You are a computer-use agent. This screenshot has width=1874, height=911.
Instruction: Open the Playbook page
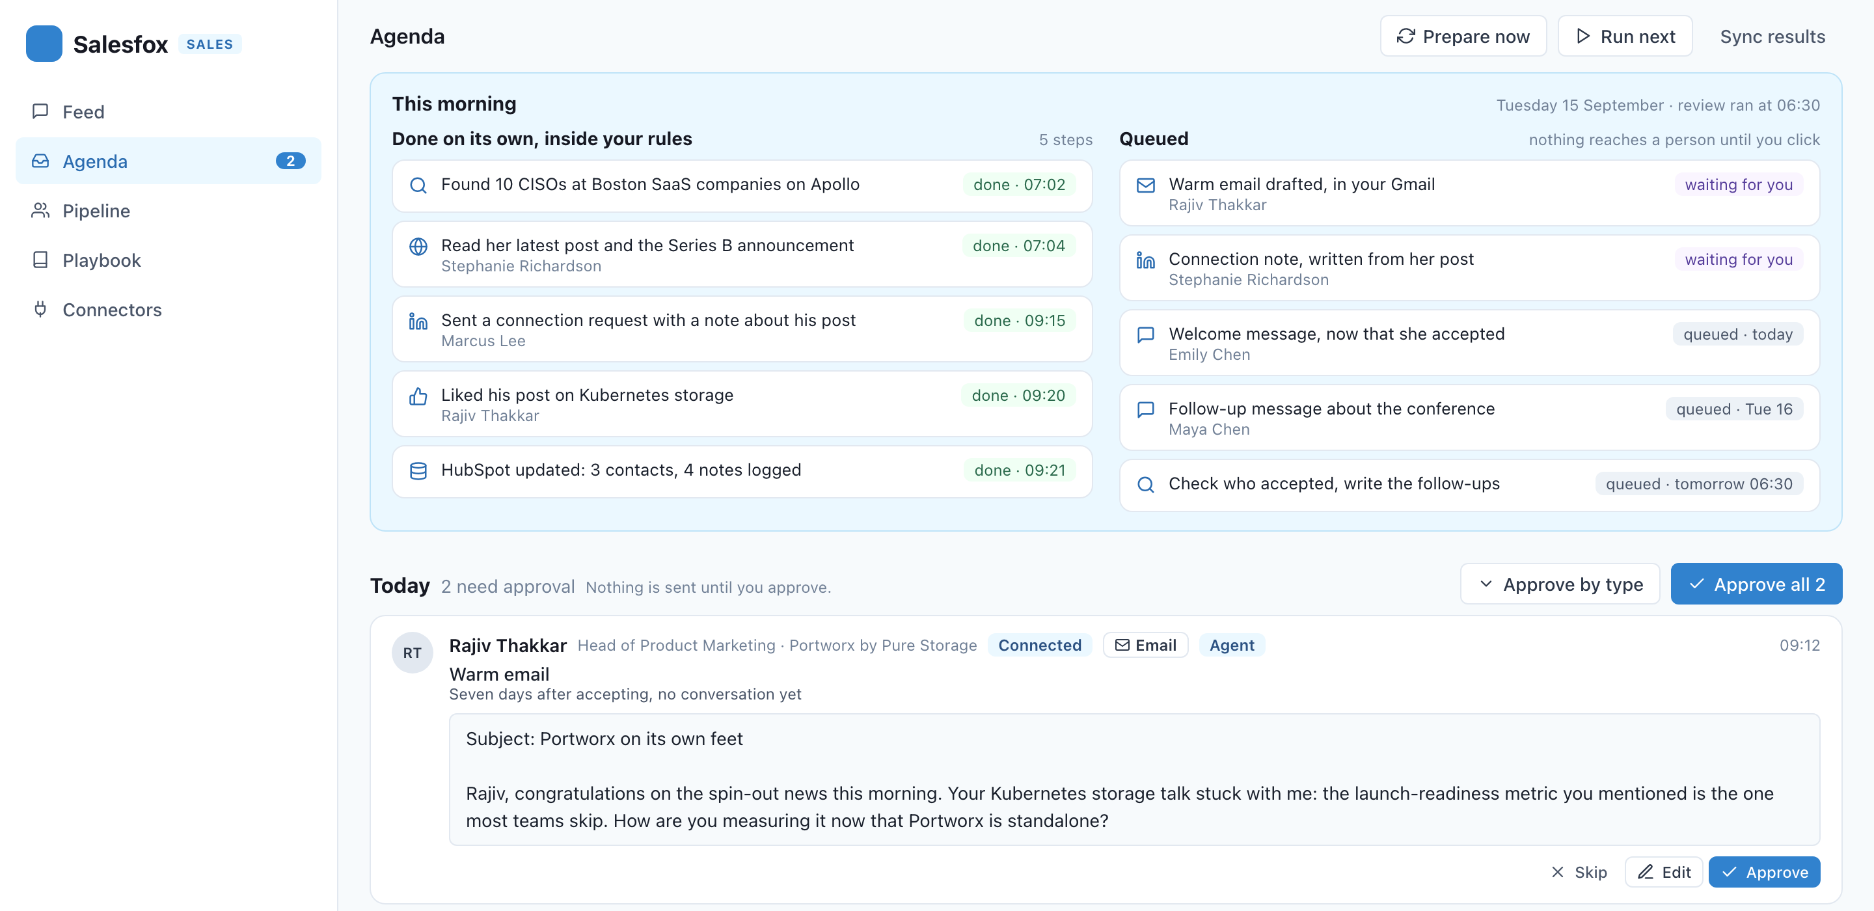168,260
